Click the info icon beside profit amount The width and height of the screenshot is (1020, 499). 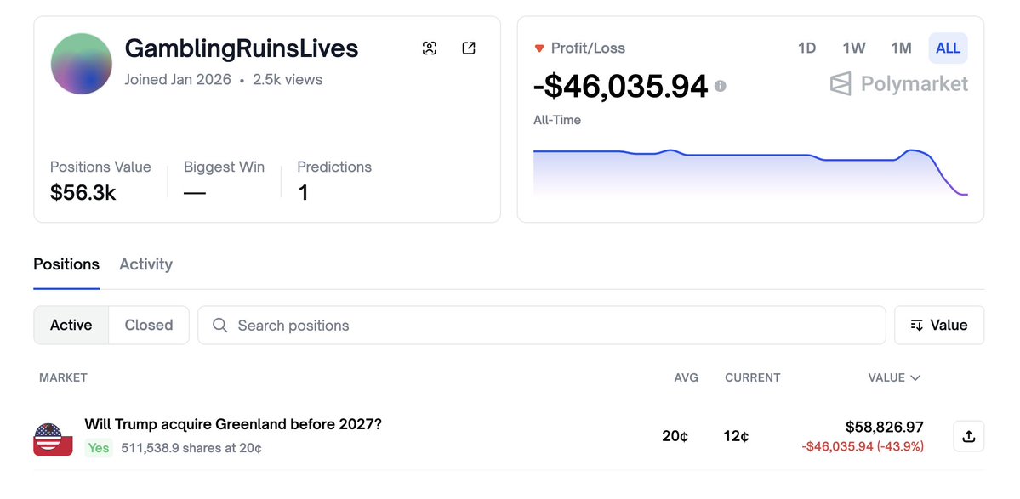click(x=720, y=86)
